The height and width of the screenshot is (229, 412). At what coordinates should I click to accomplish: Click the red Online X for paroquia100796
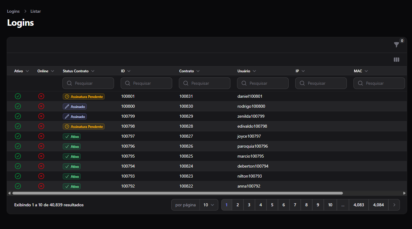point(41,146)
